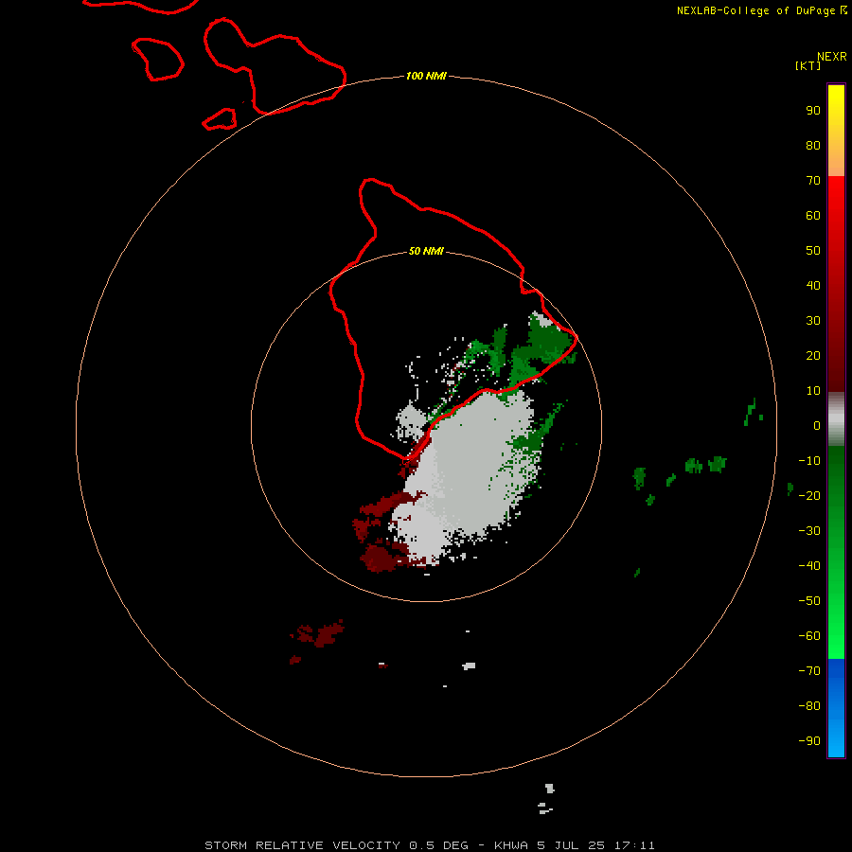Click the positive 70 scale label
852x852 pixels.
(813, 181)
